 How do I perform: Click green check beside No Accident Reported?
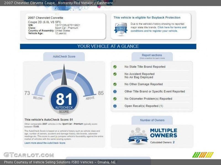tap(115, 74)
